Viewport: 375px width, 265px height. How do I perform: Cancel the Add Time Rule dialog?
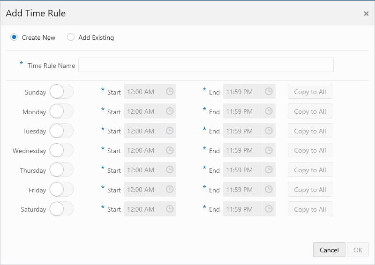329,250
